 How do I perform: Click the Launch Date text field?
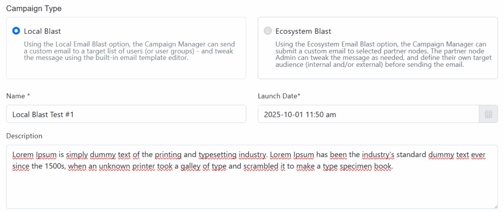[367, 114]
